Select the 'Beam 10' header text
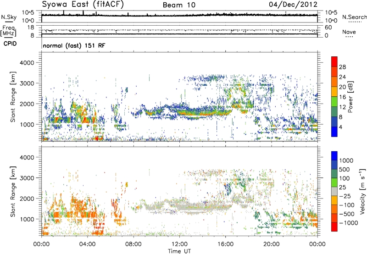This screenshot has height=254, width=367. click(179, 5)
